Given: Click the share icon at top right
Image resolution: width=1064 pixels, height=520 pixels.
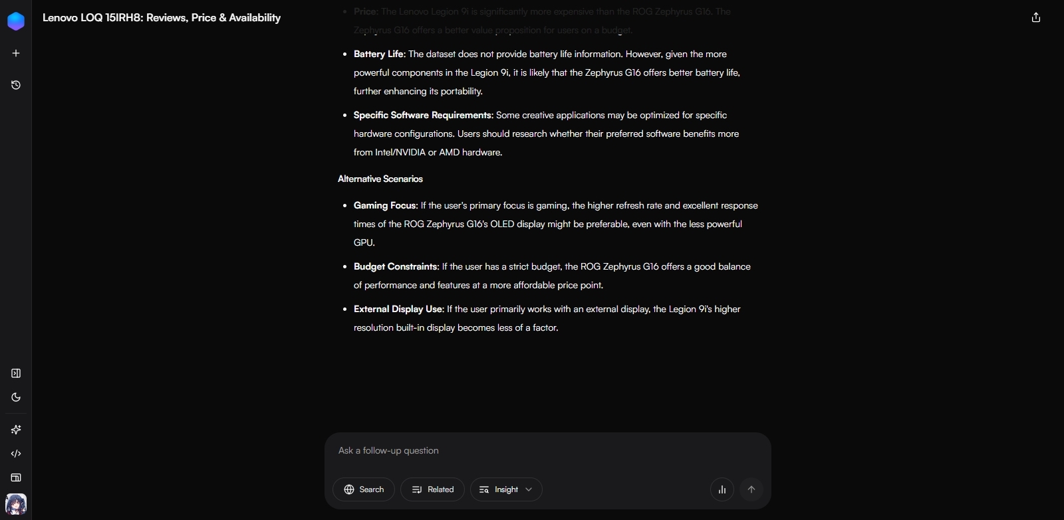Looking at the screenshot, I should [1035, 18].
